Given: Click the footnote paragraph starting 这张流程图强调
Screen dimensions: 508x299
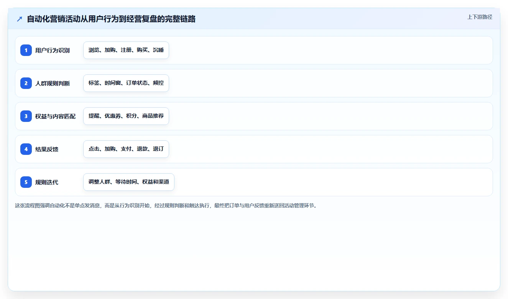Looking at the screenshot, I should (x=167, y=205).
